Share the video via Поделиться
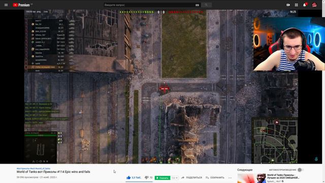 point(191,177)
